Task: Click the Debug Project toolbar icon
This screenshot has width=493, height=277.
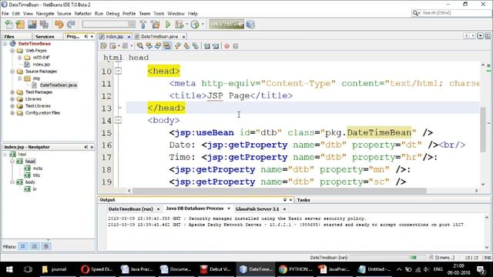Action: point(179,25)
